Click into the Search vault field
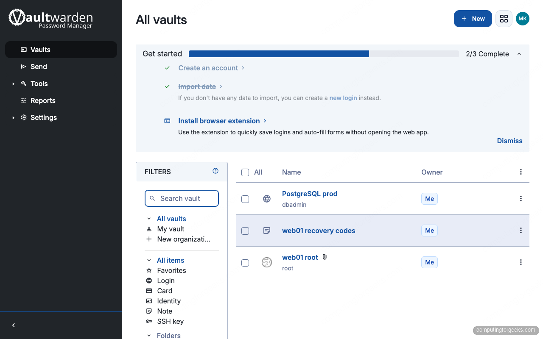543x339 pixels. tap(182, 198)
